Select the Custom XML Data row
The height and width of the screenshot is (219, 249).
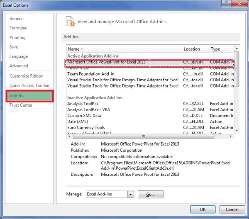[x=150, y=116]
